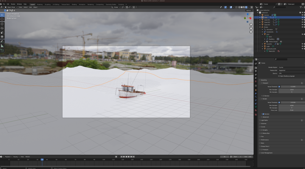Select the Move tool in the toolbar
The height and width of the screenshot is (169, 305).
(x=2, y=24)
